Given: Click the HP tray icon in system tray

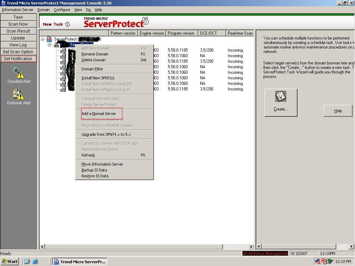Looking at the screenshot, I should 330,261.
